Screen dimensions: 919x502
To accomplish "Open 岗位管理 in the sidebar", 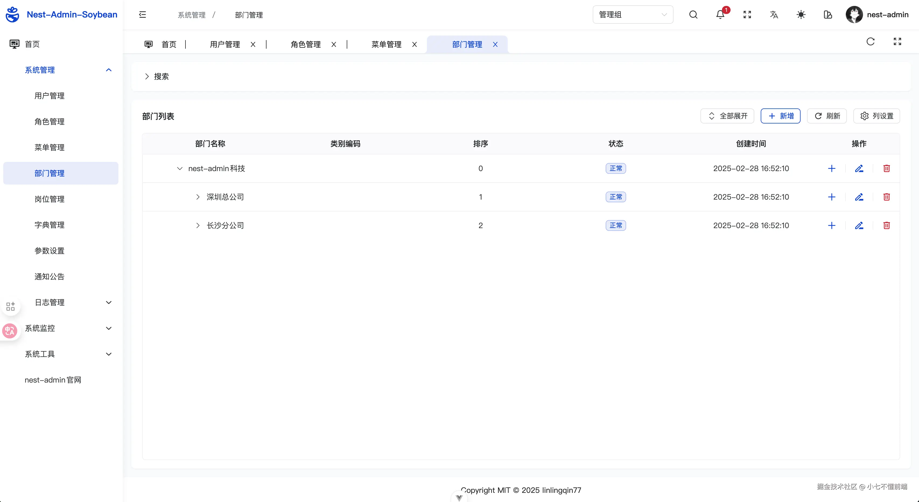I will 50,199.
